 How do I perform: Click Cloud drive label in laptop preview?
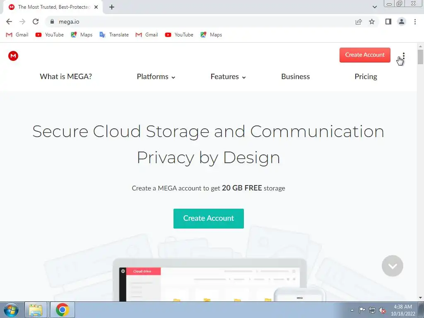[x=142, y=271]
